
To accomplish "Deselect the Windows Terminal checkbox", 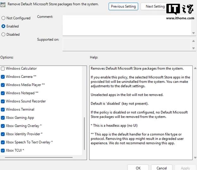I will (x=3, y=109).
